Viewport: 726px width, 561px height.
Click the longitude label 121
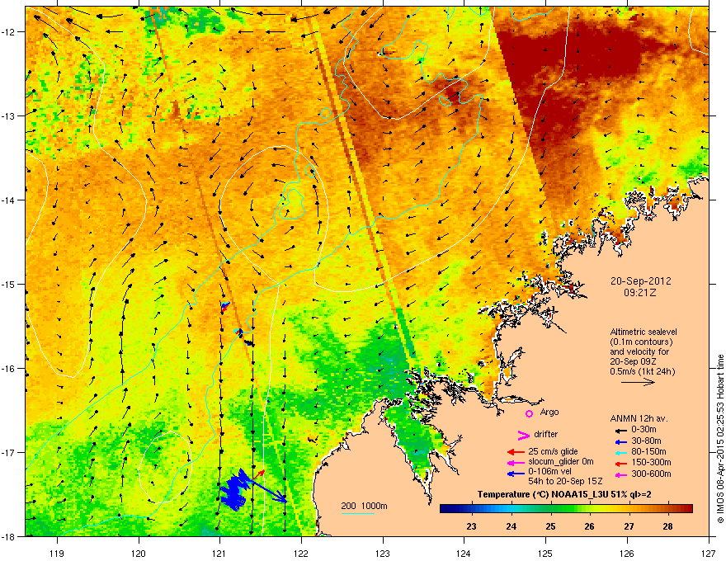(x=219, y=553)
